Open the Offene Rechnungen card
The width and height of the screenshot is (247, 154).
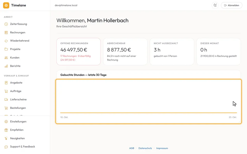[x=79, y=52]
